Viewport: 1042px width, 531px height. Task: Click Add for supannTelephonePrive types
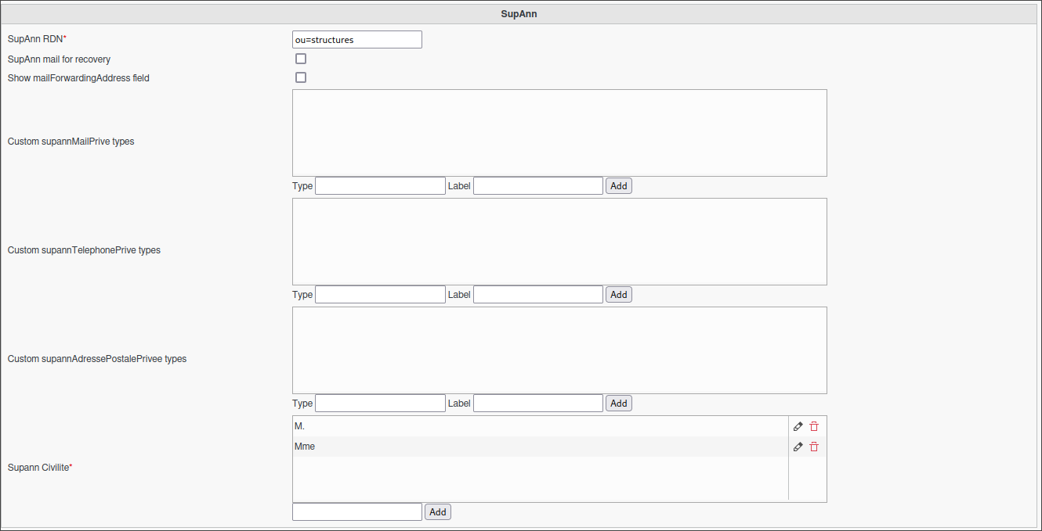pos(619,295)
